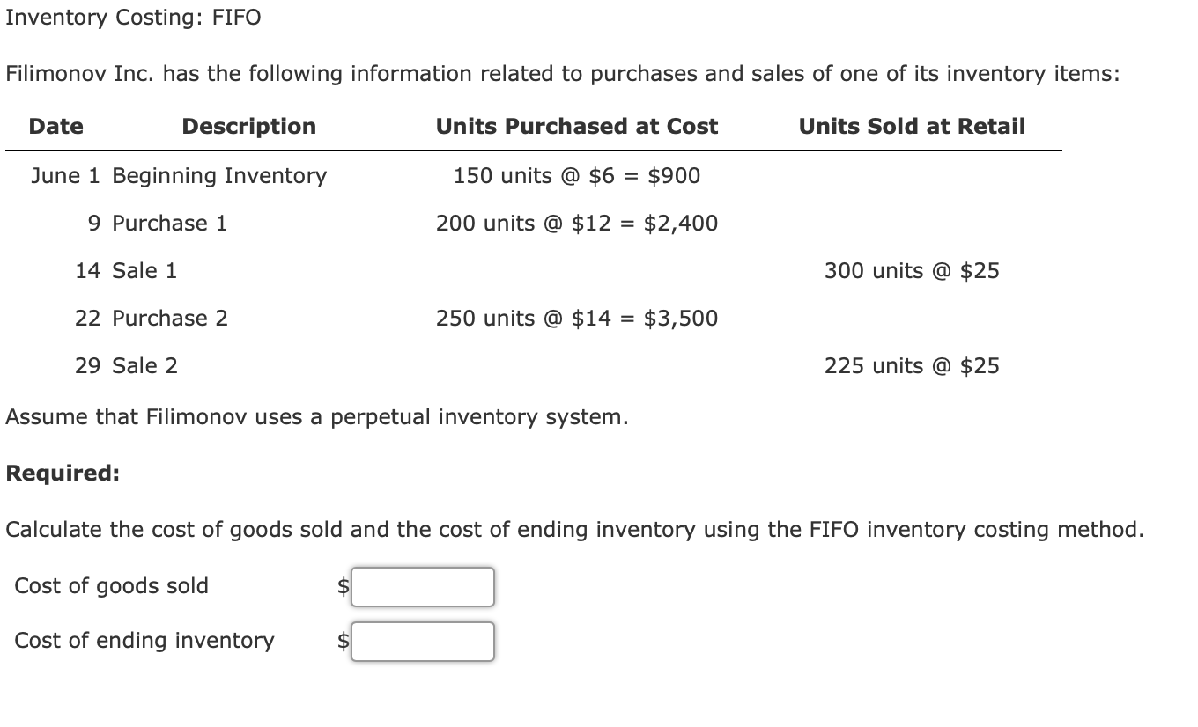Click the Cost of goods sold input field
Screen dimensions: 1198x727
pyautogui.click(x=423, y=587)
